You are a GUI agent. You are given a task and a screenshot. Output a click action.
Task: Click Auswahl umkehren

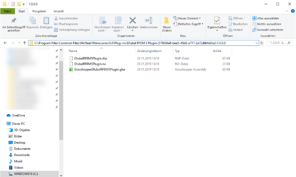click(268, 30)
